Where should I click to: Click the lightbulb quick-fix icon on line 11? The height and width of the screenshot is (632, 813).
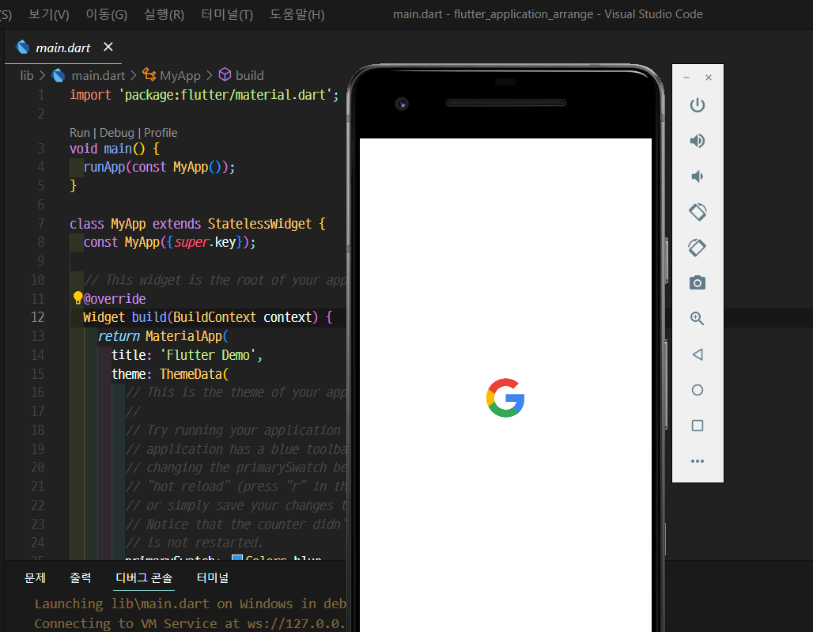[78, 297]
